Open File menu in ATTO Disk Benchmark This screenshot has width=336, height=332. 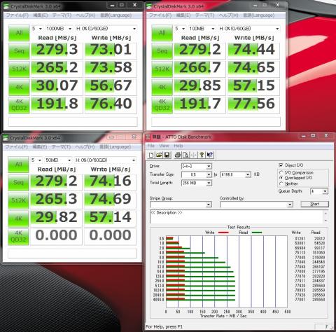click(151, 146)
